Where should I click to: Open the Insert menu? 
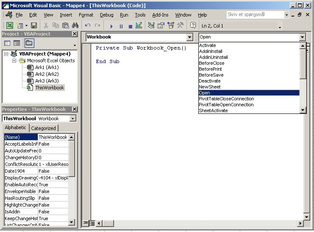(x=66, y=15)
